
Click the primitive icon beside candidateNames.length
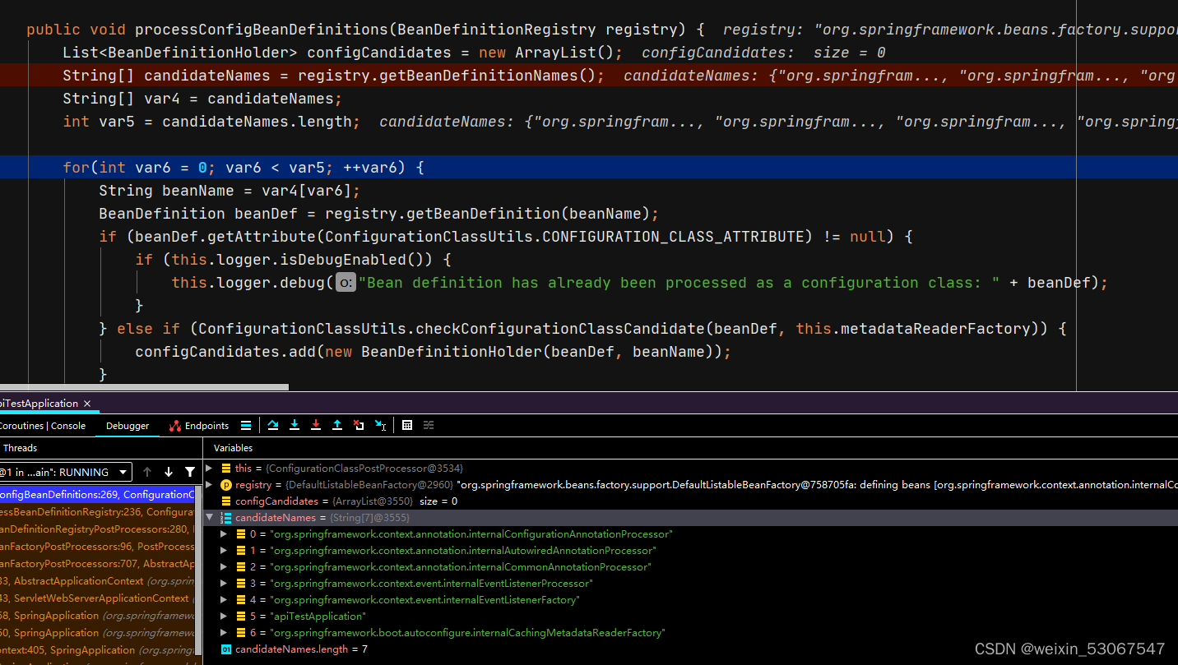(x=226, y=649)
